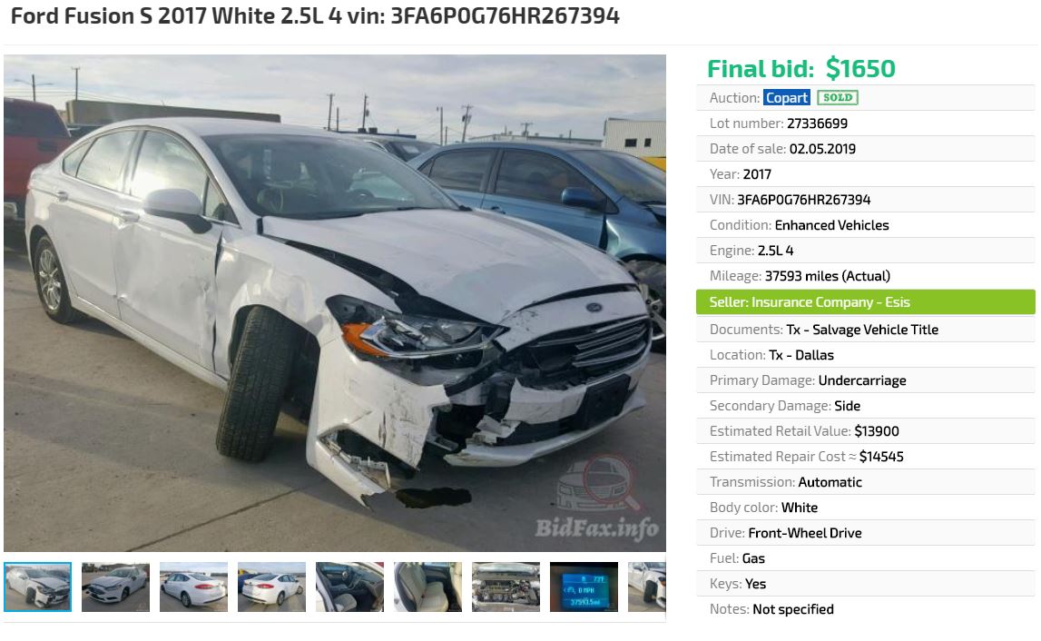Click the main damaged Ford Fusion photo
Screen dimensions: 1041x641
tap(335, 303)
